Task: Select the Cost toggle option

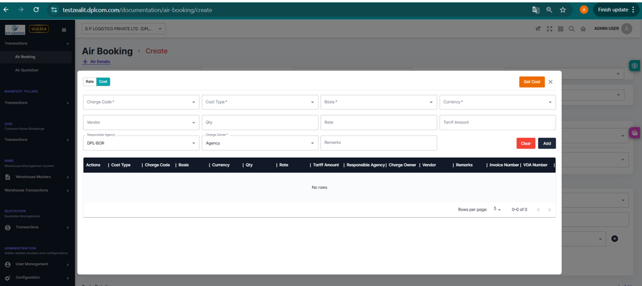Action: click(103, 82)
